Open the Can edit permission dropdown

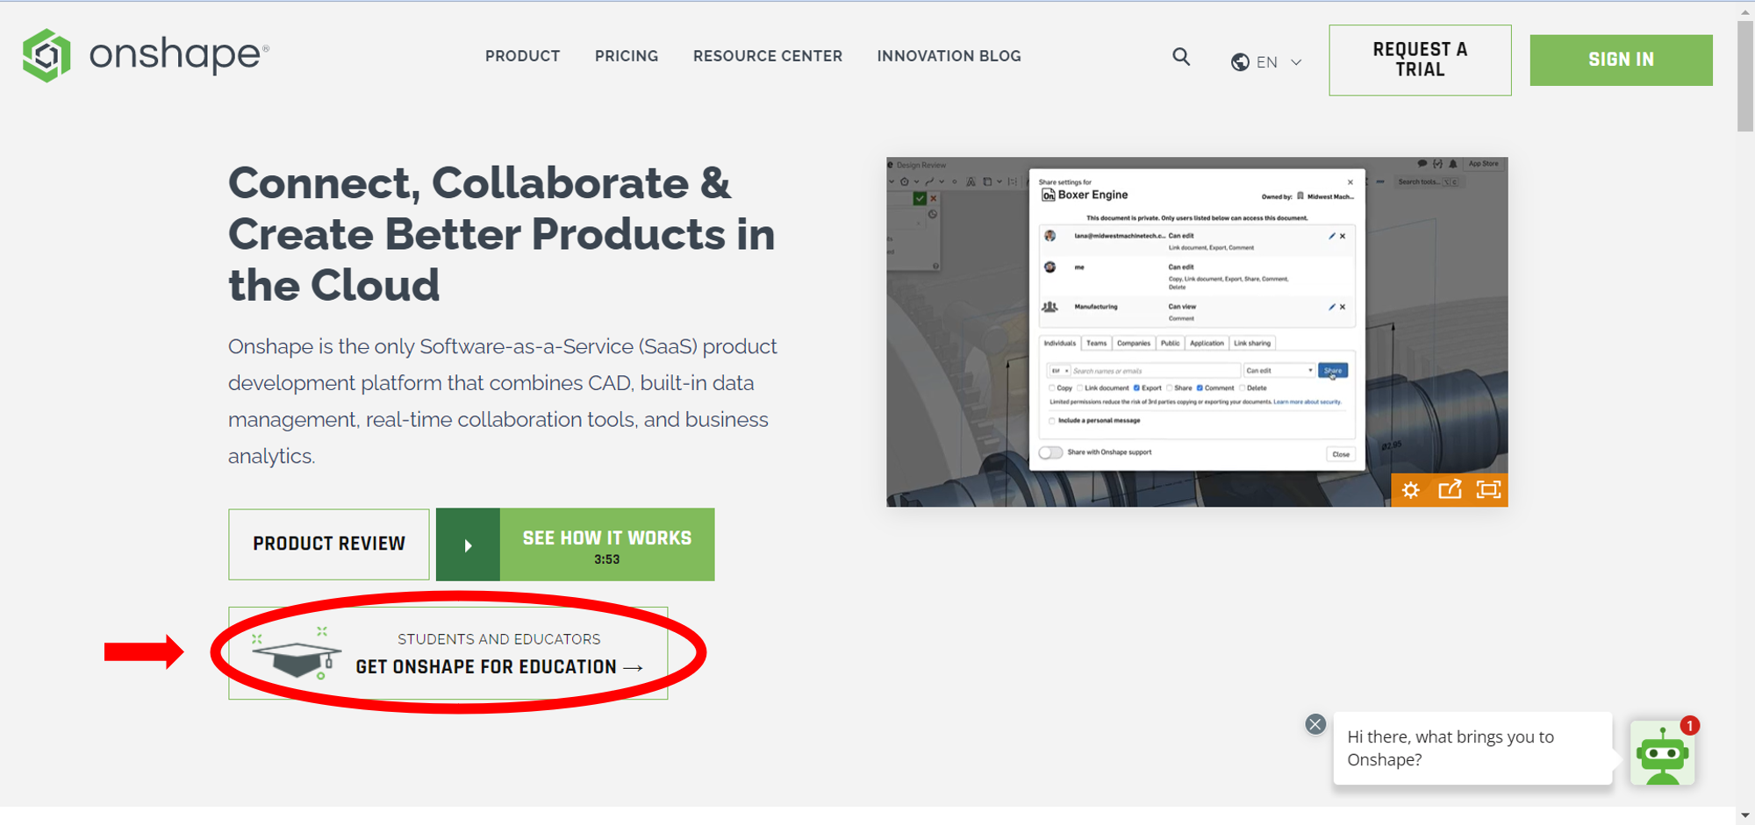pyautogui.click(x=1279, y=371)
